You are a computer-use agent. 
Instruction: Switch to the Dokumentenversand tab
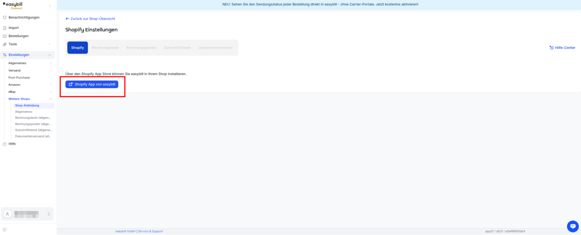215,48
